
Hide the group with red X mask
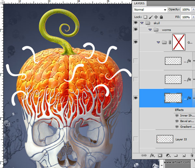point(136,42)
